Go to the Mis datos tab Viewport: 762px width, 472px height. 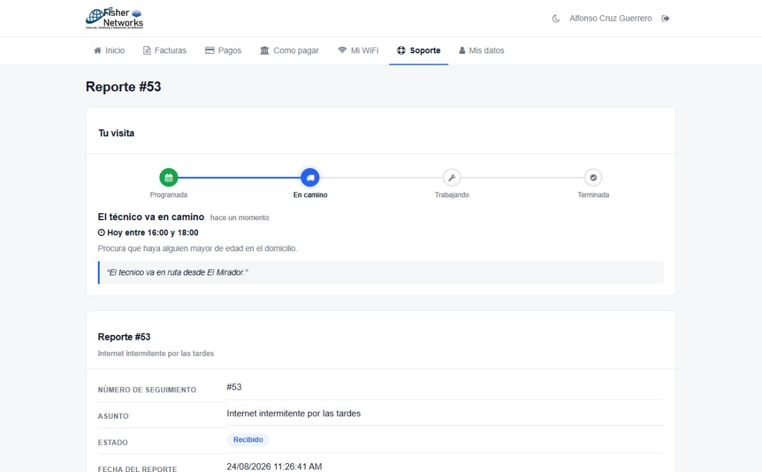481,51
